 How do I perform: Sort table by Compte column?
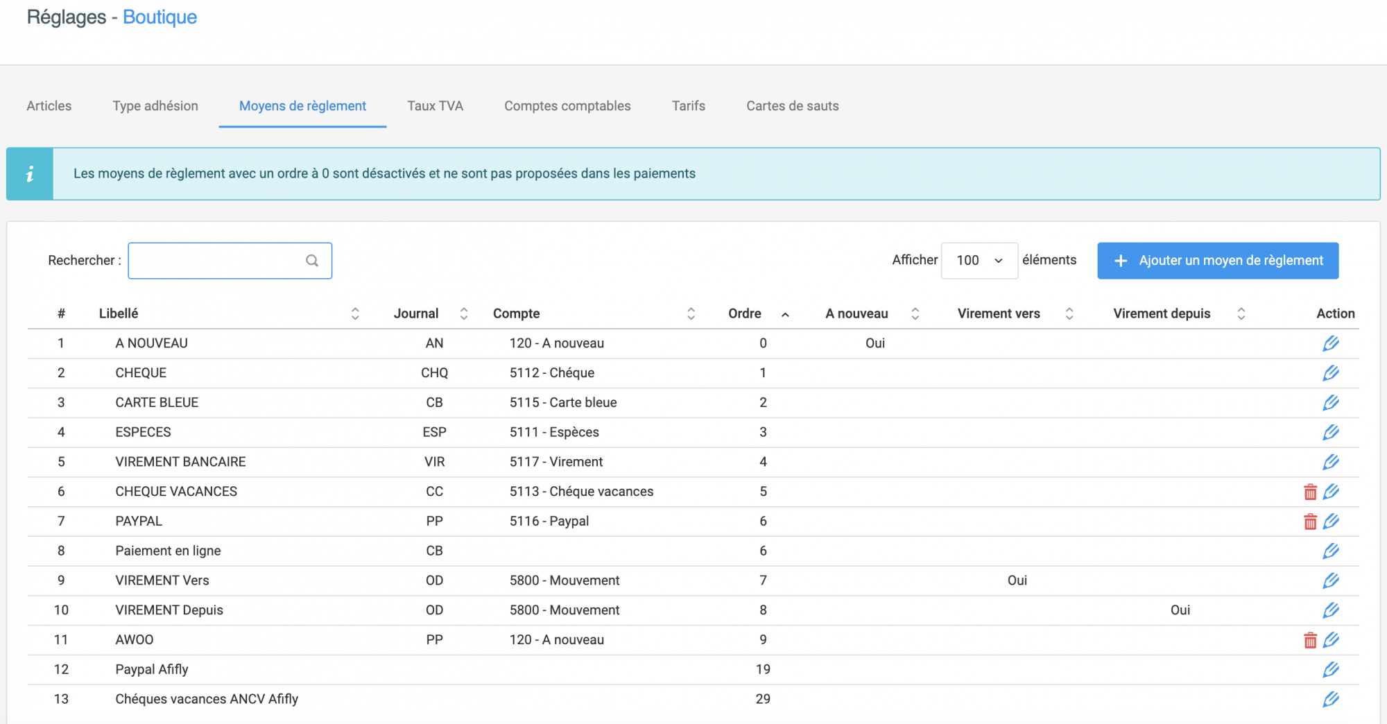[691, 313]
